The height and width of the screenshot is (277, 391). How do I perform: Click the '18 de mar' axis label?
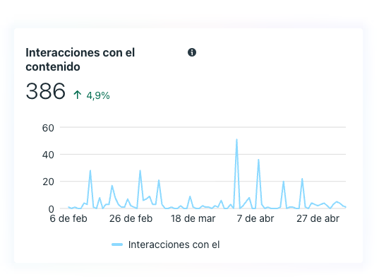pyautogui.click(x=193, y=218)
